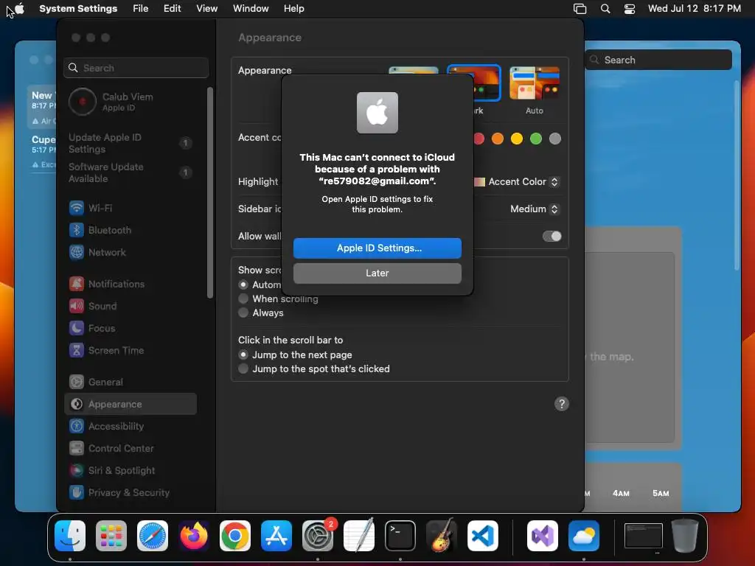Select Always show scroll bars
This screenshot has height=566, width=755.
tap(243, 312)
